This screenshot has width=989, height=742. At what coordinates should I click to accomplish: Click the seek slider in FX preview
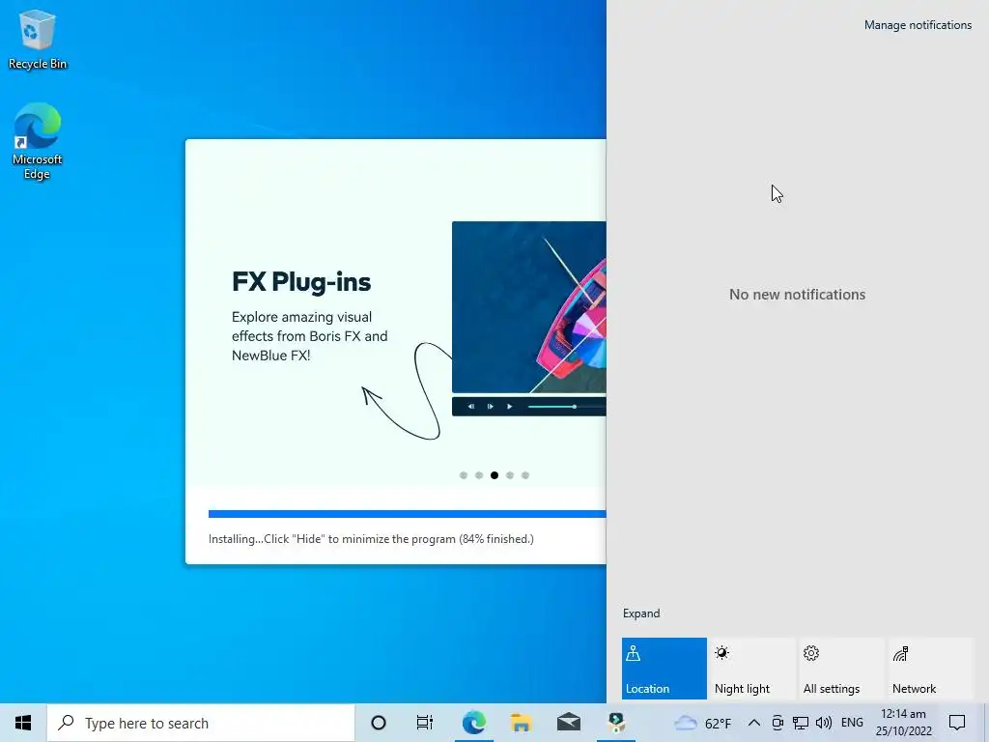(566, 407)
